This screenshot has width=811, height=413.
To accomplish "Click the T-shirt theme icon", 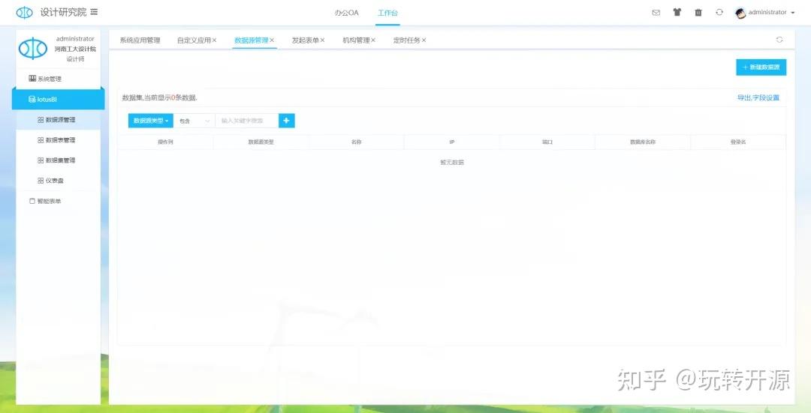I will pos(677,13).
